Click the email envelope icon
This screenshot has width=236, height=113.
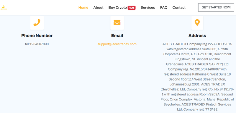117,23
